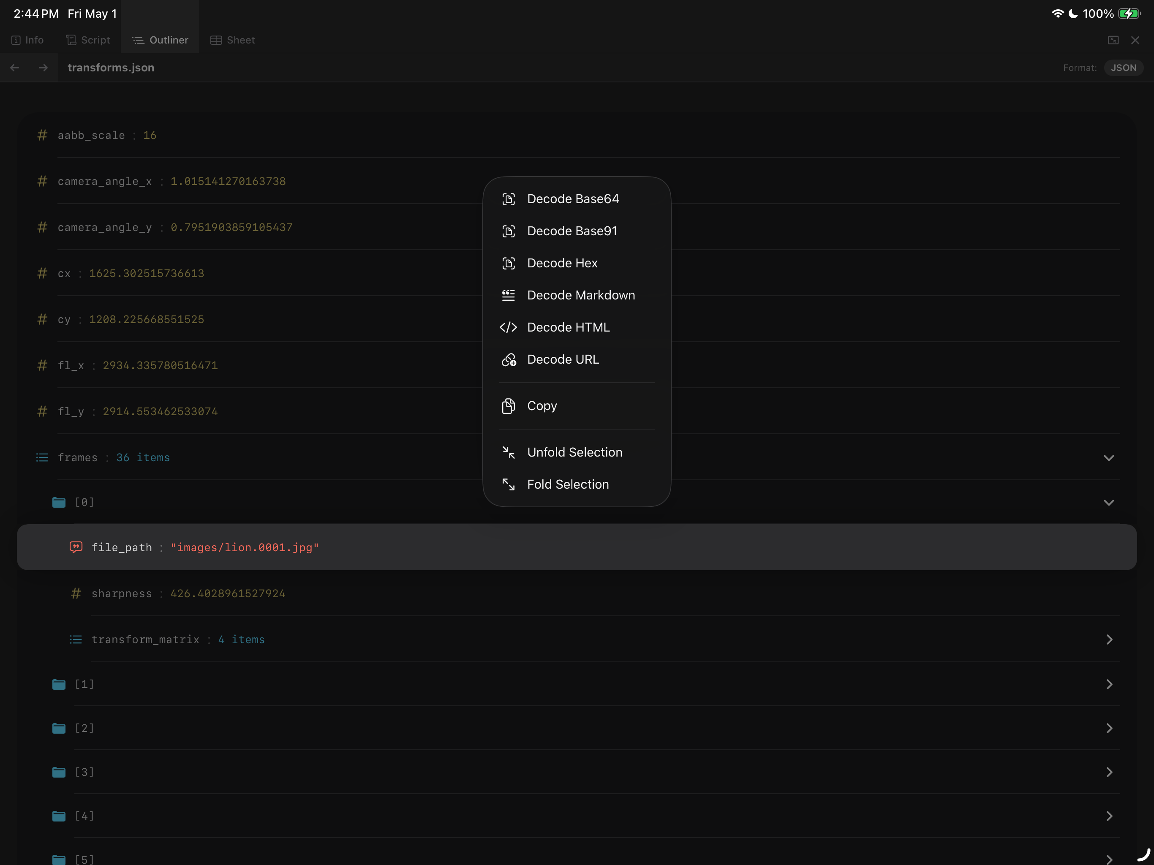The image size is (1154, 865).
Task: Select the [2] frame row
Action: [x=577, y=728]
